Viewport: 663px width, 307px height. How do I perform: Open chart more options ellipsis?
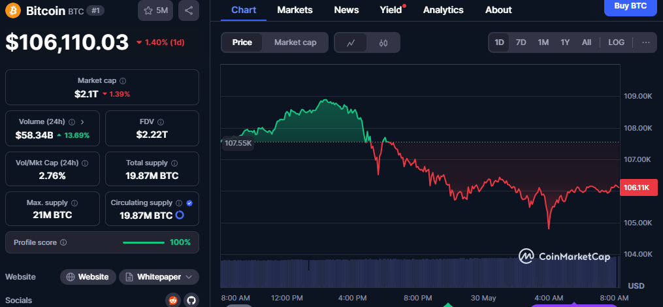click(x=645, y=42)
